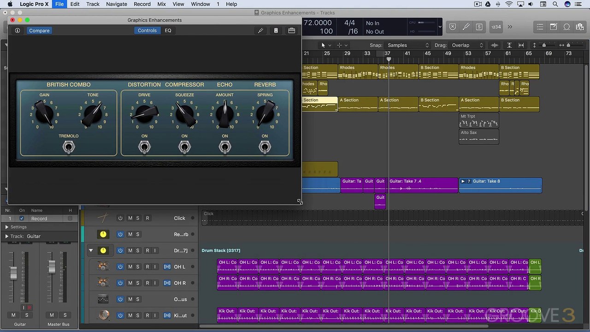Expand the Settings disclosure triangle
590x332 pixels.
[7, 227]
